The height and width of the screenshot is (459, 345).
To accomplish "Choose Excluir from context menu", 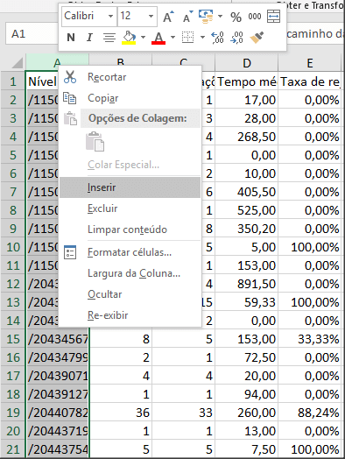I will click(x=130, y=208).
